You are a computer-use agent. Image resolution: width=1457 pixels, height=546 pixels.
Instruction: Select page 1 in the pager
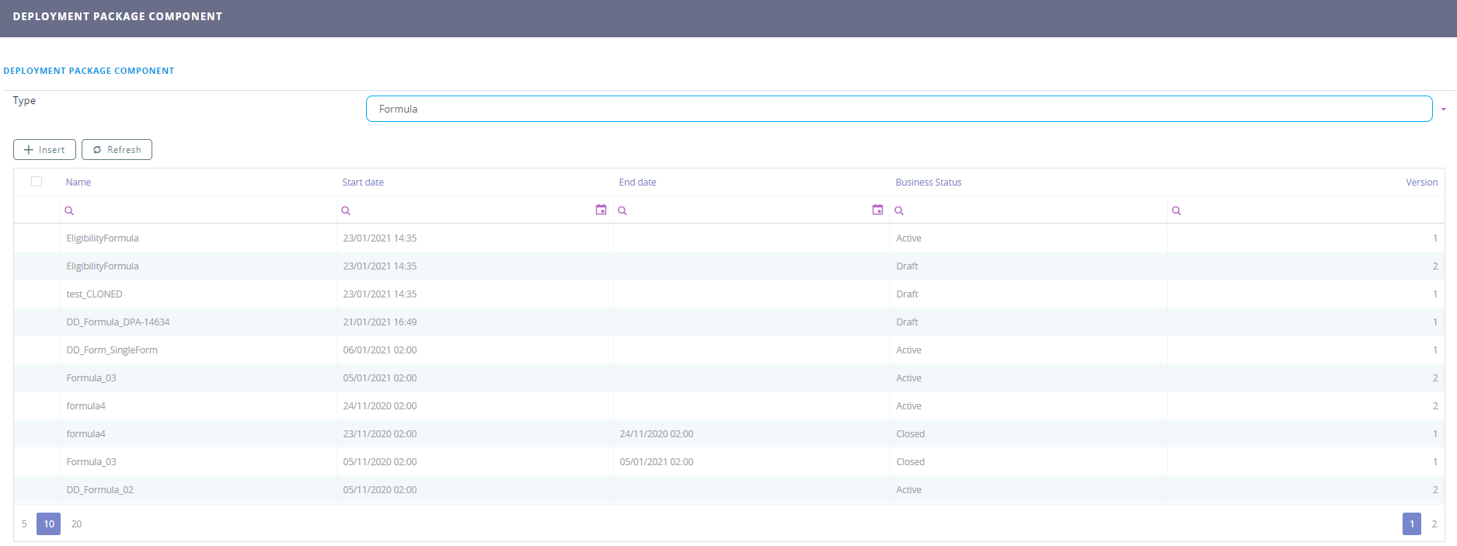[1411, 524]
